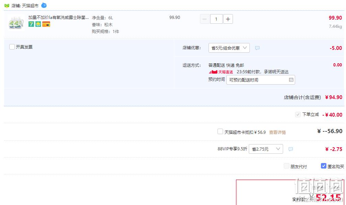Increase quantity with the plus button
This screenshot has width=346, height=205.
coord(228,19)
